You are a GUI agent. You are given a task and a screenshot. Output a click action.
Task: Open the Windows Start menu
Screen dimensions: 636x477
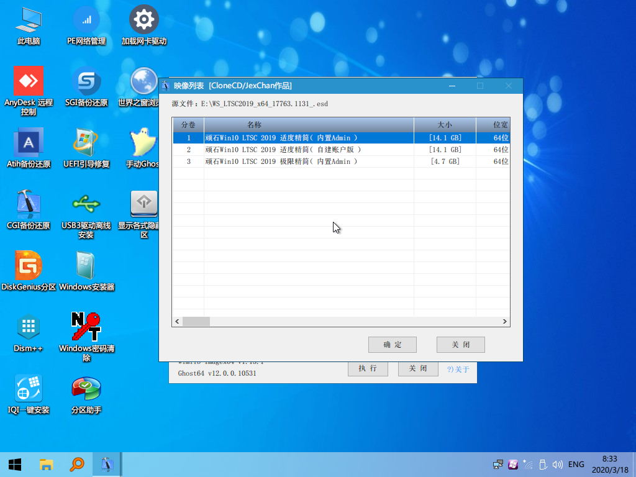point(15,464)
